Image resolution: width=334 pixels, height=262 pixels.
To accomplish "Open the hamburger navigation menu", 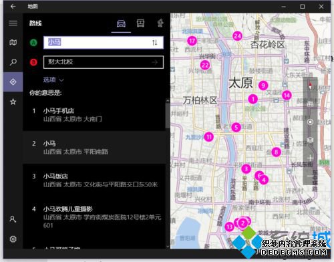I will pos(13,23).
